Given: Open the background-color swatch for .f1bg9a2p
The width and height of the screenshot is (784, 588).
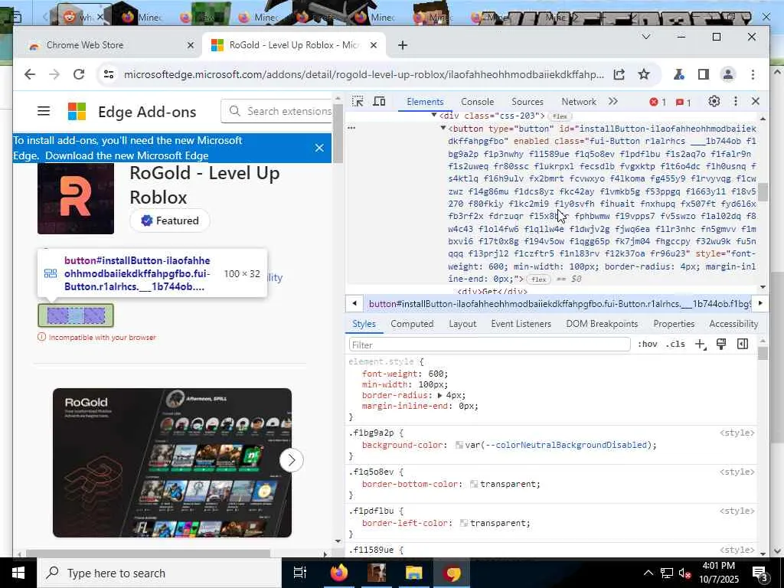Looking at the screenshot, I should [459, 445].
